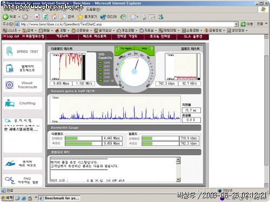The image size is (270, 202).
Task: Go back with the 뒤로 button
Action: coord(9,17)
